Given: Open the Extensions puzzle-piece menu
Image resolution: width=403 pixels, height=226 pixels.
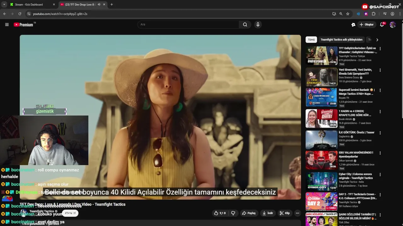Looking at the screenshot, I should point(374,14).
